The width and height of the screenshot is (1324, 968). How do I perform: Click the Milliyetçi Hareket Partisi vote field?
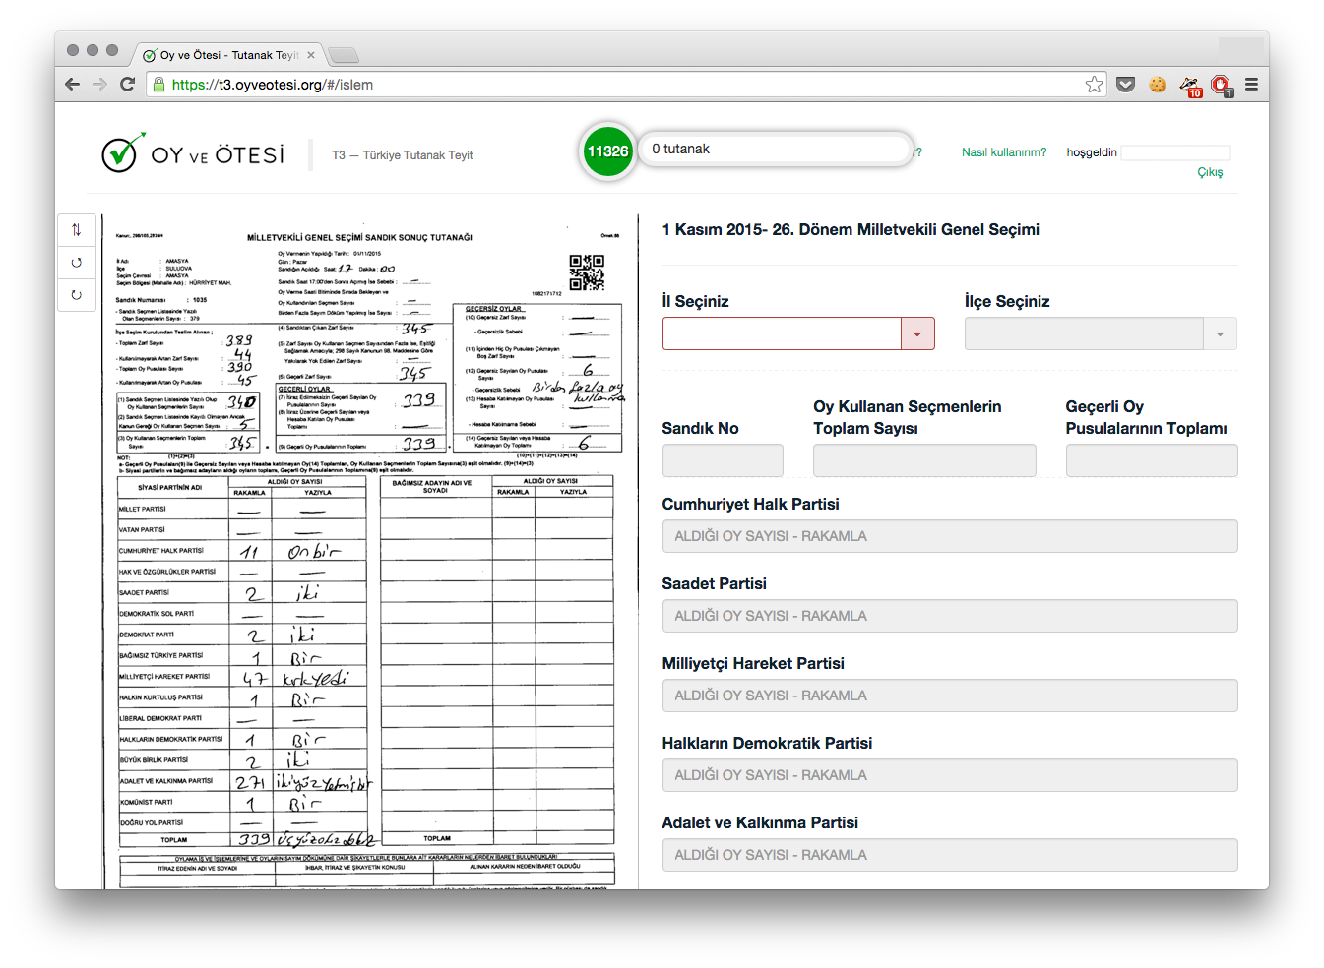point(950,696)
